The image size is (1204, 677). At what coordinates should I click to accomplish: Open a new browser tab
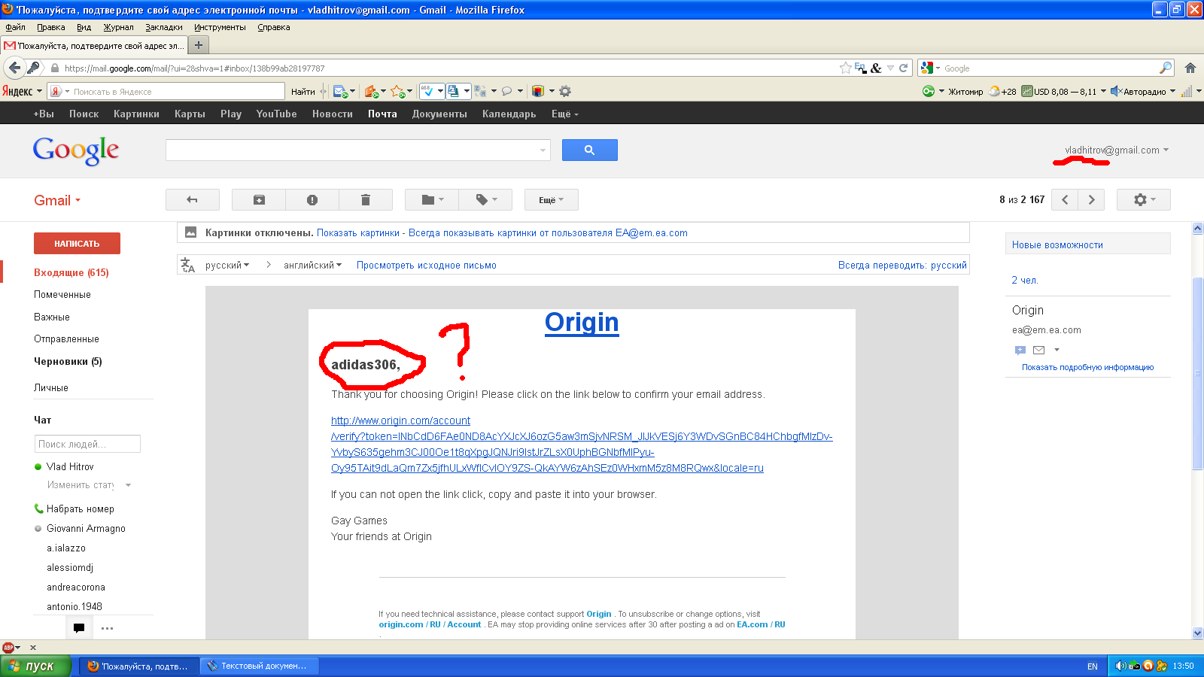[199, 45]
